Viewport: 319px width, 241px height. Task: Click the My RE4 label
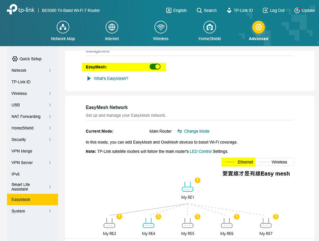click(x=148, y=234)
